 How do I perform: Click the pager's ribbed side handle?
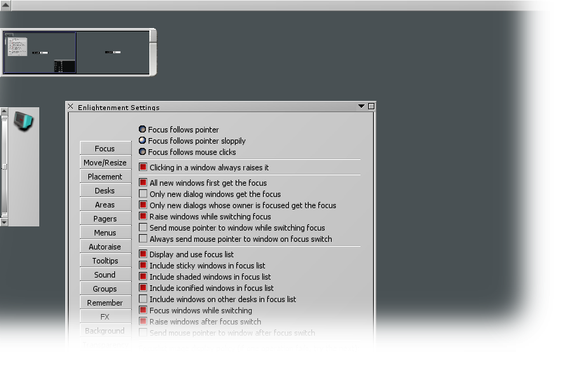(x=153, y=36)
